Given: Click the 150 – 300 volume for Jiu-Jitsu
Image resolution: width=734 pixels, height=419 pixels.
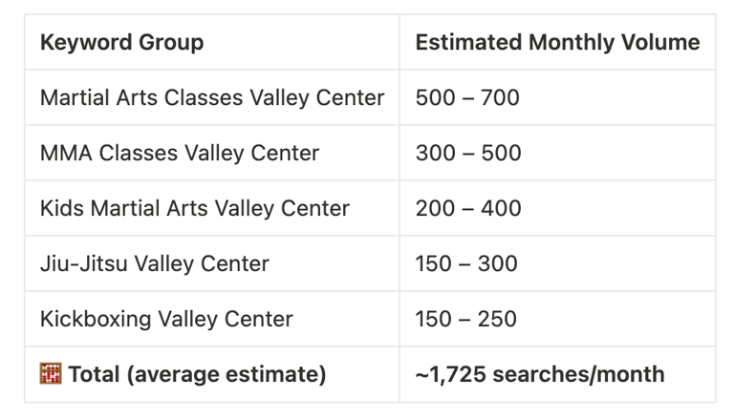Looking at the screenshot, I should coord(466,263).
